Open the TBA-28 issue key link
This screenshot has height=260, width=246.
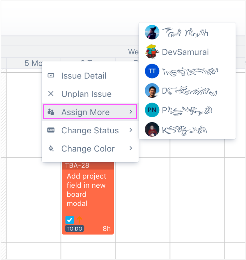point(77,165)
